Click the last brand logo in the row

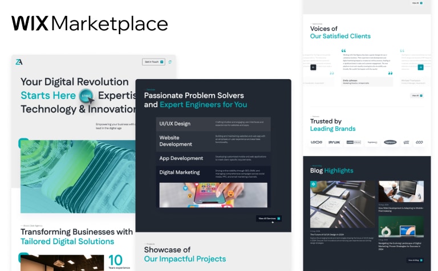coord(419,142)
